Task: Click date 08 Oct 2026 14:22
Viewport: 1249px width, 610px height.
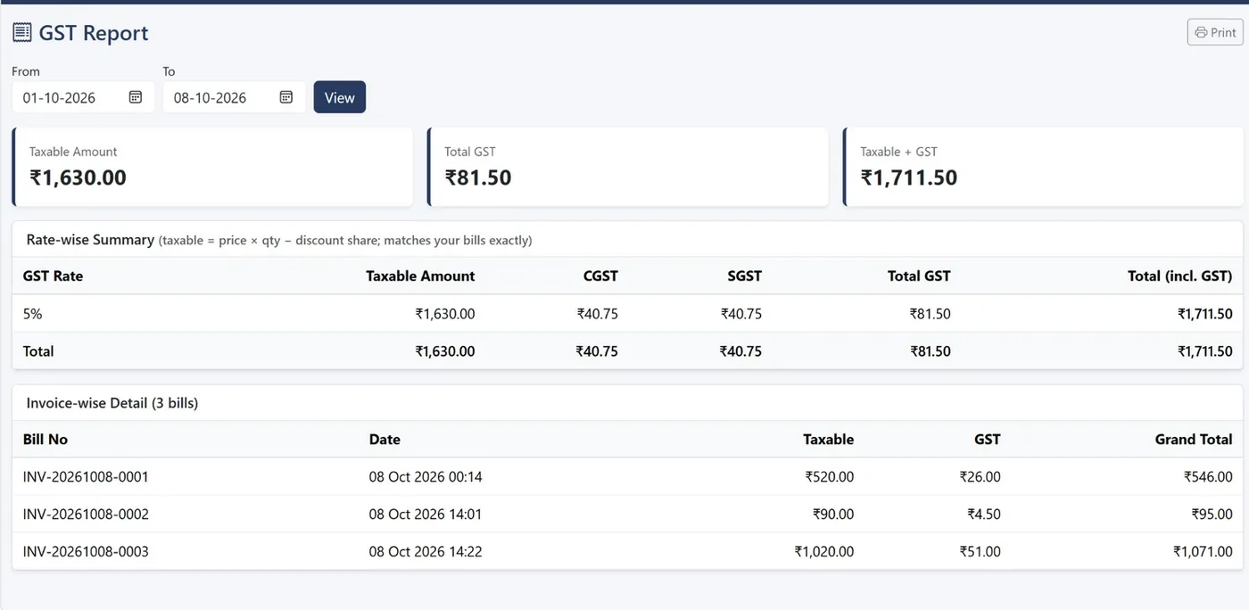Action: pyautogui.click(x=426, y=552)
